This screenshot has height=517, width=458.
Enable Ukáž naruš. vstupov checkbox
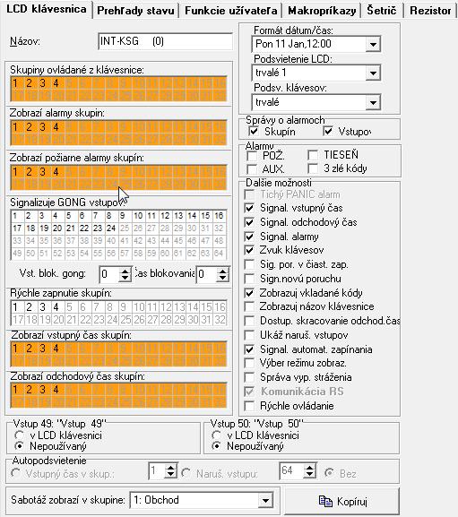[249, 335]
